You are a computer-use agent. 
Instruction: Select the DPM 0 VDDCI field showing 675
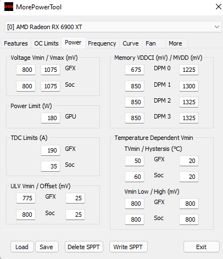pyautogui.click(x=135, y=70)
